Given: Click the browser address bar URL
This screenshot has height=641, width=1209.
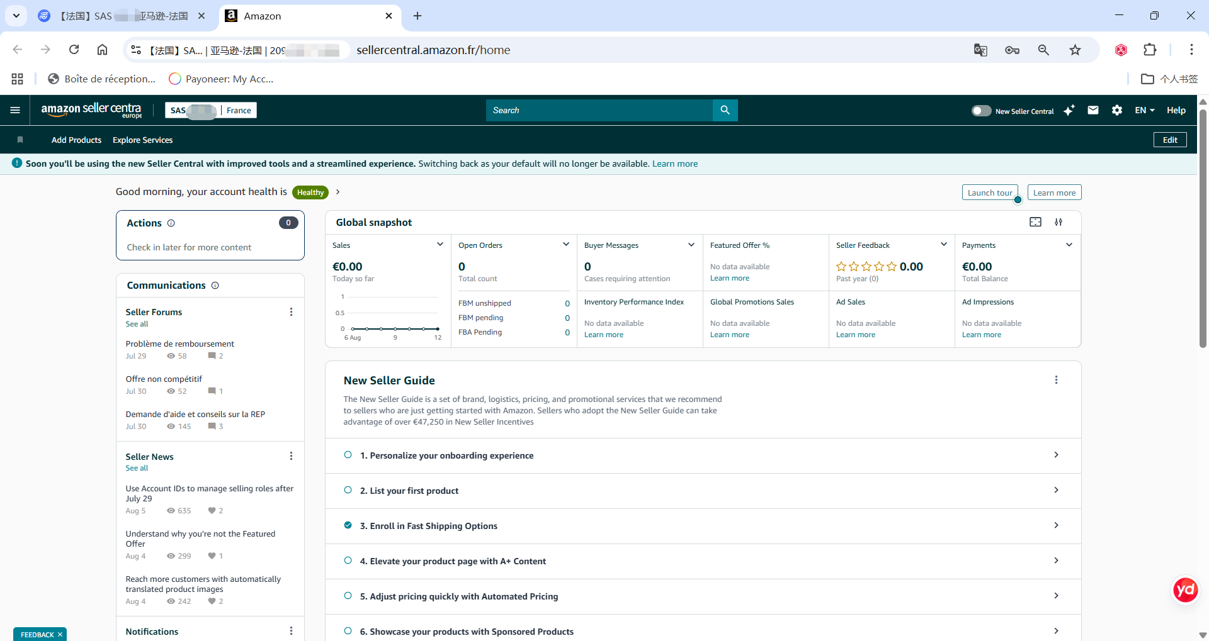Looking at the screenshot, I should [x=433, y=50].
